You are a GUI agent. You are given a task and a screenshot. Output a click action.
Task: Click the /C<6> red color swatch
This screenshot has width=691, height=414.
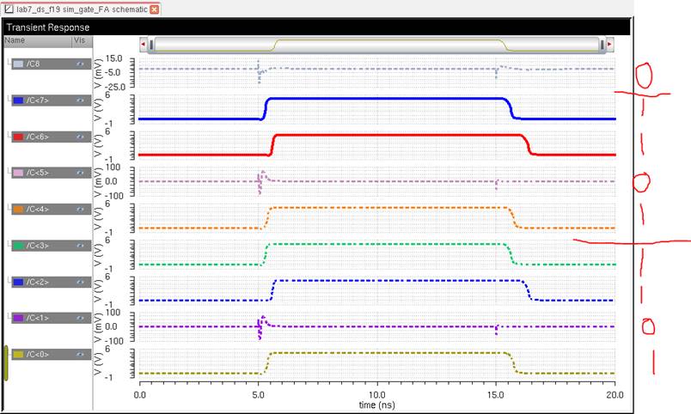coord(19,137)
